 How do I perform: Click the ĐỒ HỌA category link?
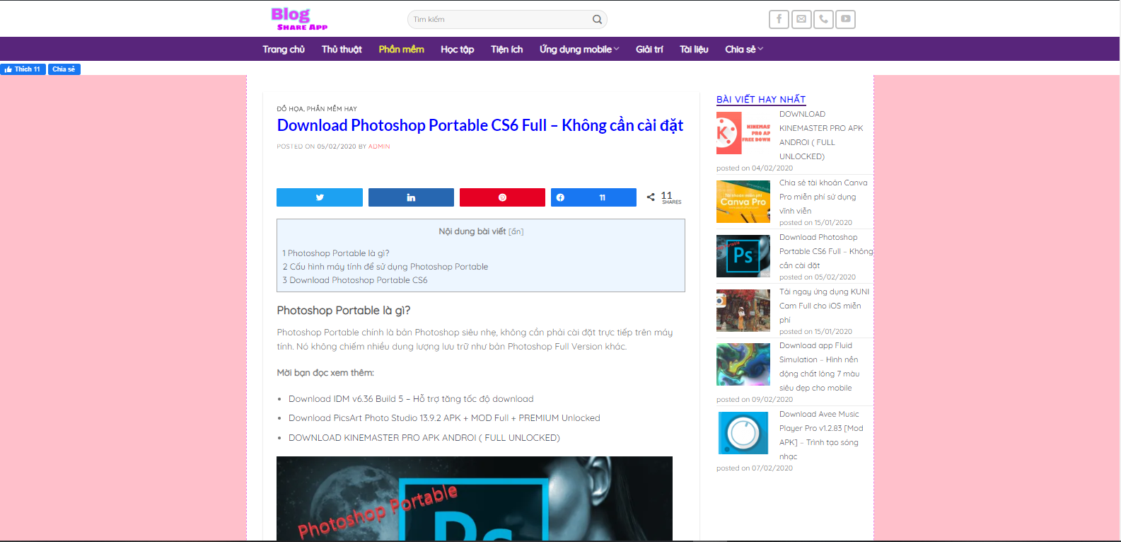(x=290, y=109)
